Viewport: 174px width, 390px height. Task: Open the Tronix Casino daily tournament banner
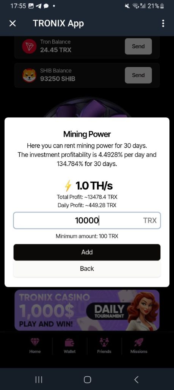87,310
